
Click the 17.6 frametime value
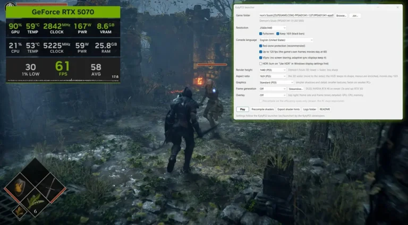115,76
